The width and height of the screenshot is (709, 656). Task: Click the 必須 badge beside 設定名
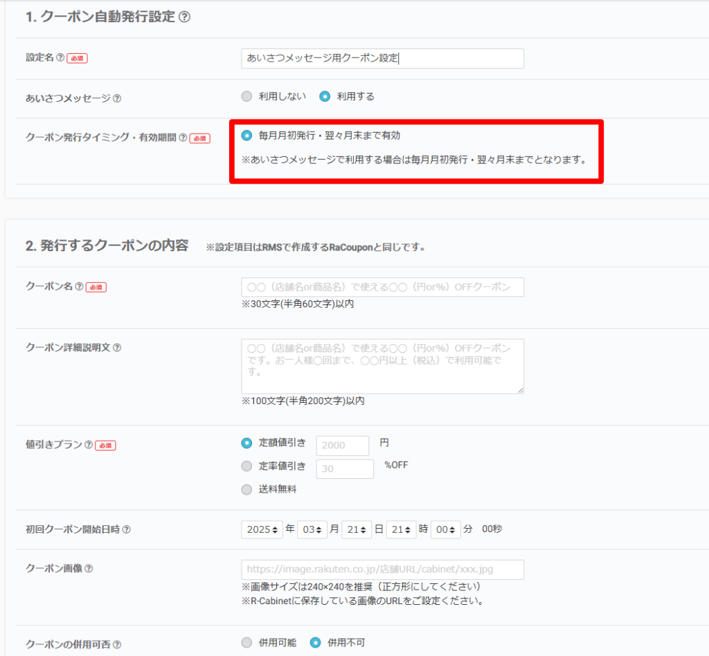coord(78,58)
